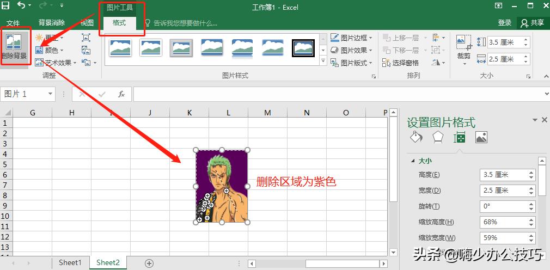Select column header N
Viewport: 550px width, 270px height.
pyautogui.click(x=307, y=113)
